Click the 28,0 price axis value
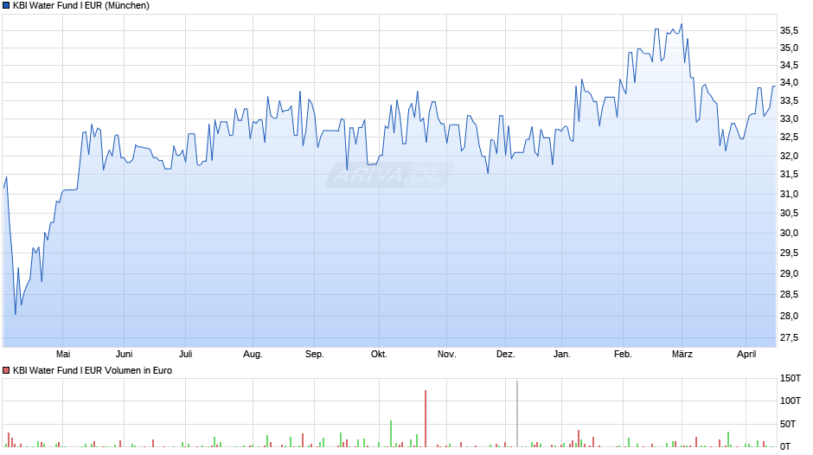Image resolution: width=813 pixels, height=455 pixels. 789,316
